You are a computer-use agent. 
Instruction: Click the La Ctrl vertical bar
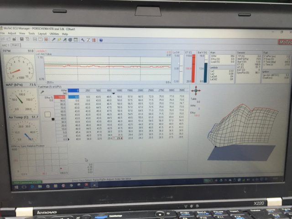pyautogui.click(x=181, y=68)
